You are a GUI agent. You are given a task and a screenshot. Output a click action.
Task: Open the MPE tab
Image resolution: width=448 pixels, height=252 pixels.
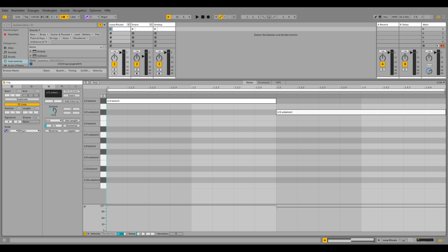[x=278, y=83]
